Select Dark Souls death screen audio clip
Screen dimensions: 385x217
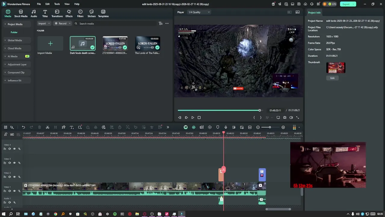[83, 43]
